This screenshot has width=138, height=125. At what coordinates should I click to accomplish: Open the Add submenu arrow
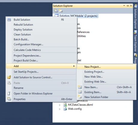[x=74, y=66]
